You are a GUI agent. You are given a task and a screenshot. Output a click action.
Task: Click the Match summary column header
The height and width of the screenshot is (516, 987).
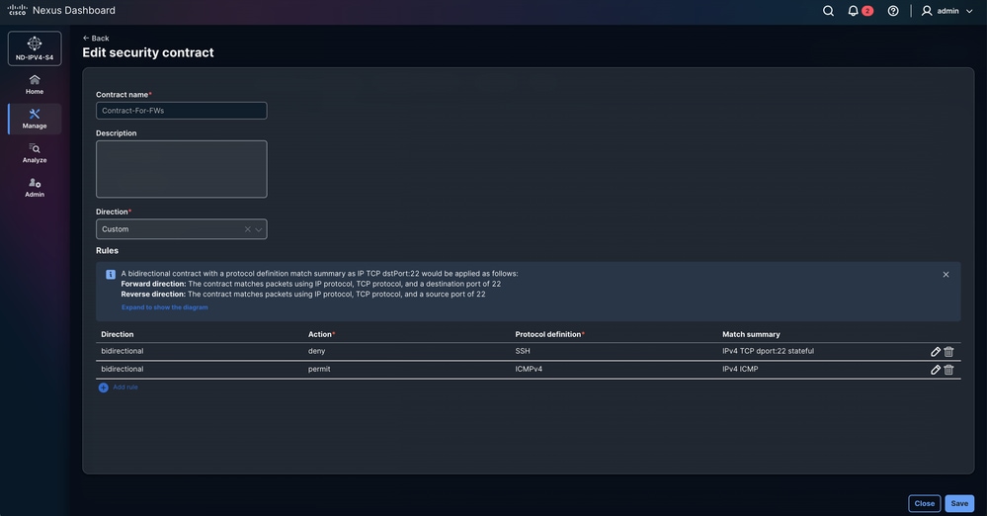(751, 334)
